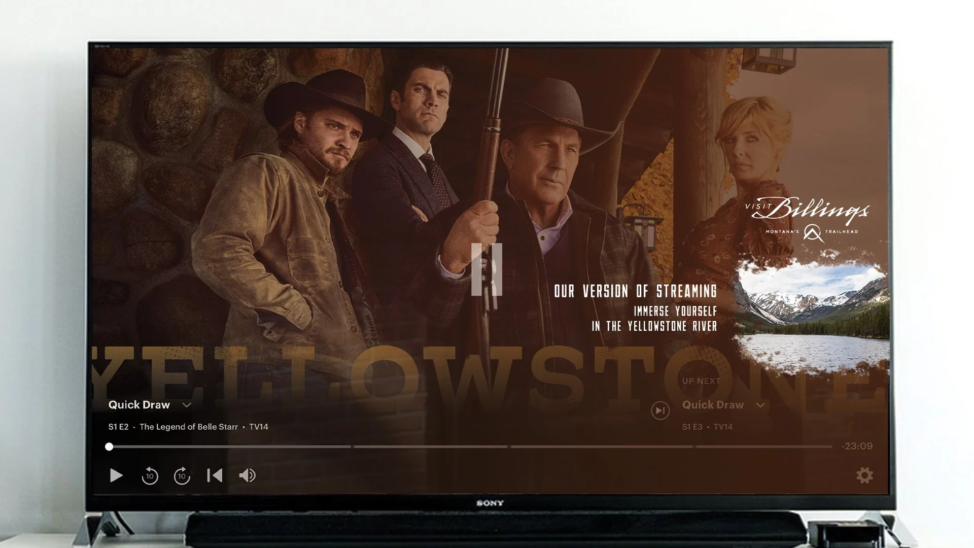Click the remaining time -23:09
974x548 pixels.
pos(857,446)
